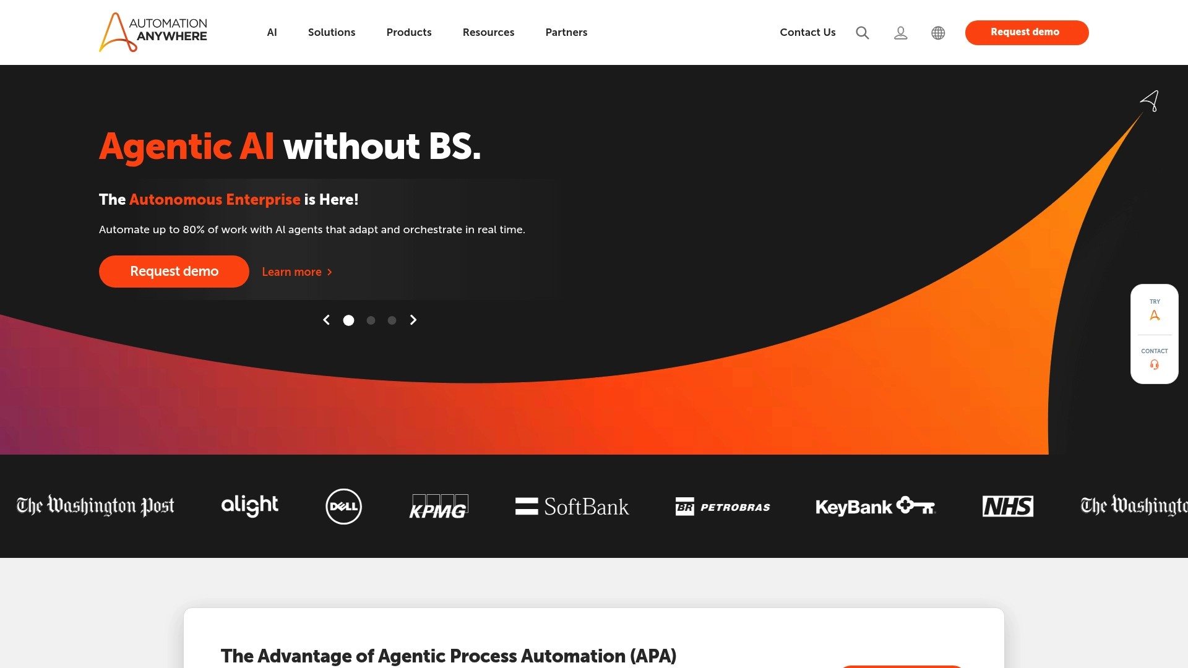Open the TRY shortcut in the side panel
This screenshot has height=668, width=1188.
pos(1155,309)
